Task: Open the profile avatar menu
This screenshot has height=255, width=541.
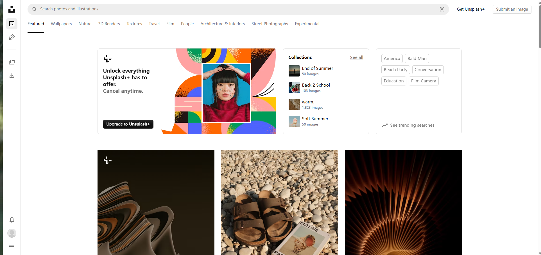Action: click(12, 233)
